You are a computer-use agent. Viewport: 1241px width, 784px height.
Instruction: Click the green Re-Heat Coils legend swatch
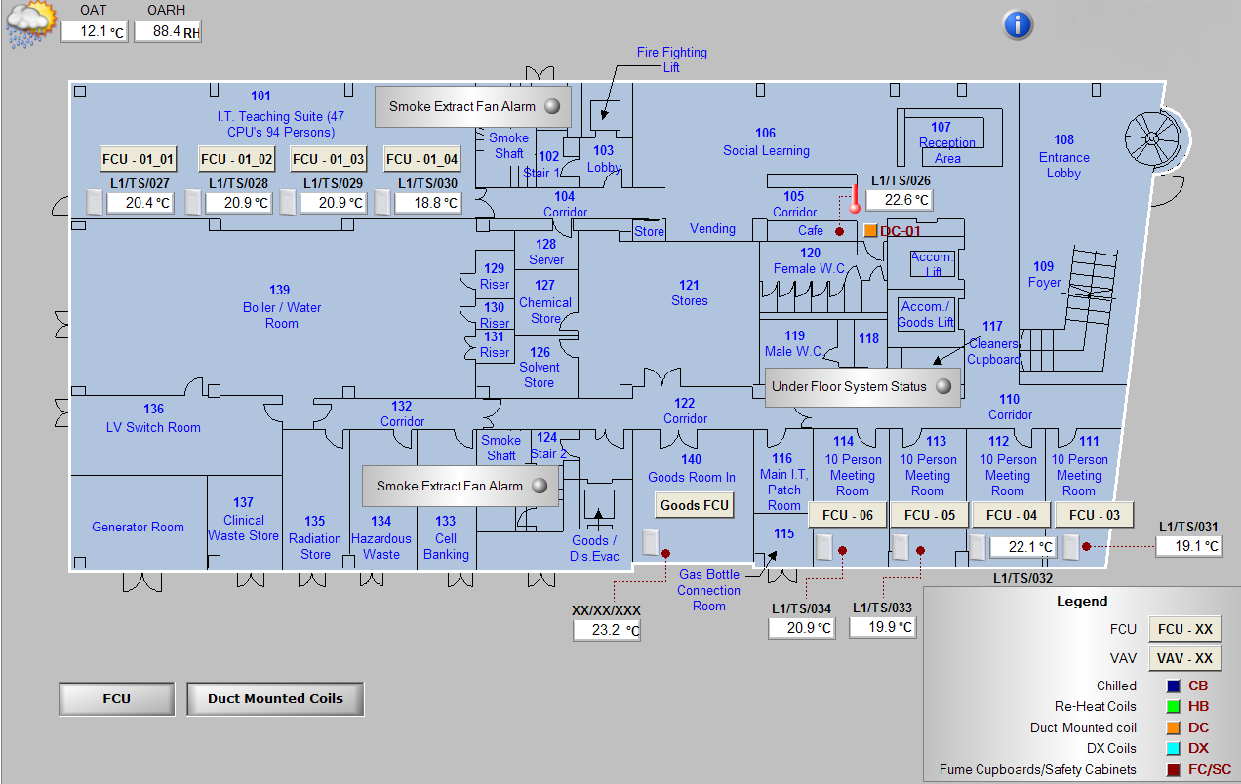coord(1174,707)
